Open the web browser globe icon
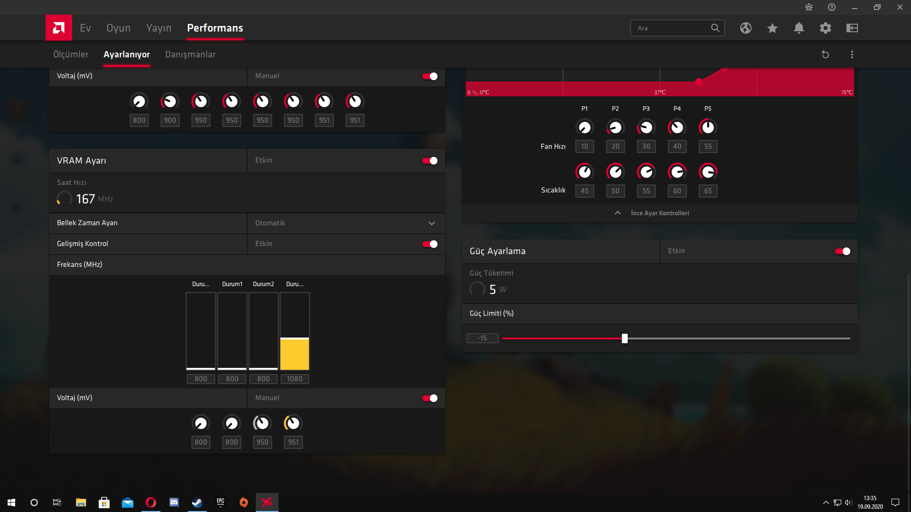Image resolution: width=911 pixels, height=512 pixels. tap(746, 28)
